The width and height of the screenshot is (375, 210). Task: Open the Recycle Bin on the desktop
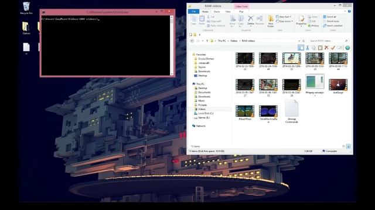26,8
